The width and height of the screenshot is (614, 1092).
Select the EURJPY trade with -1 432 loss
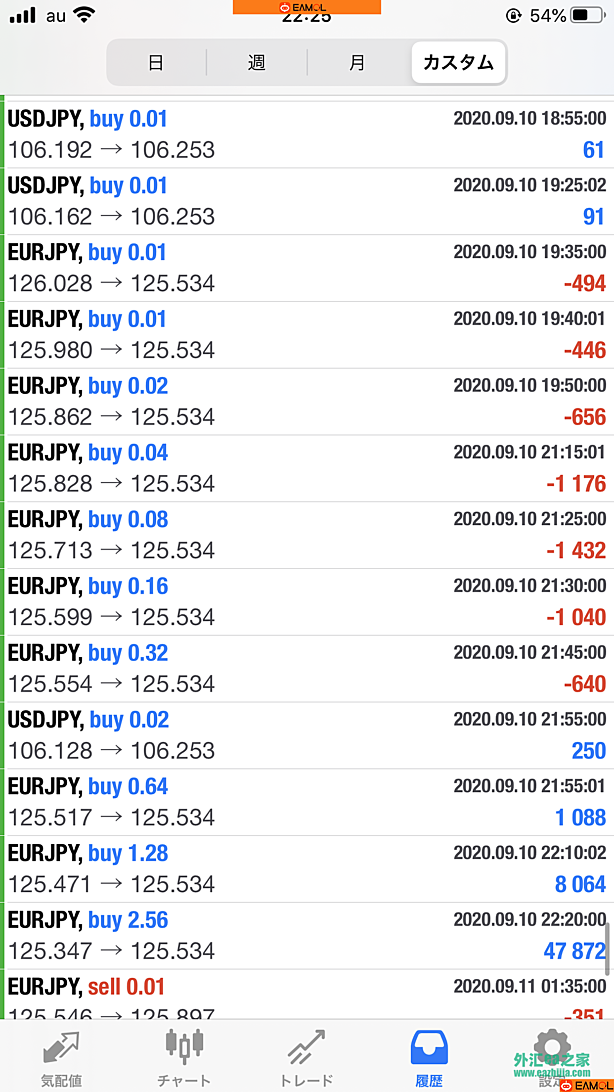(x=307, y=535)
